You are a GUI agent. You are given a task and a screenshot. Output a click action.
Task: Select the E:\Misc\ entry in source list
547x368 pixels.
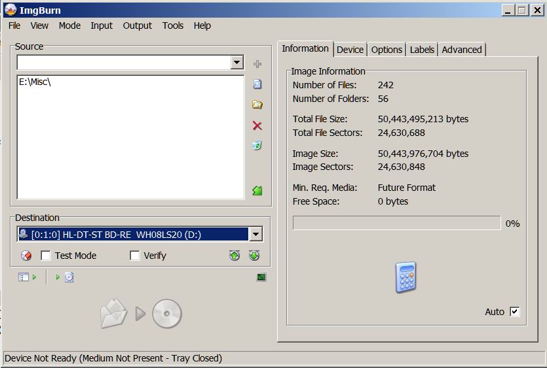click(35, 82)
